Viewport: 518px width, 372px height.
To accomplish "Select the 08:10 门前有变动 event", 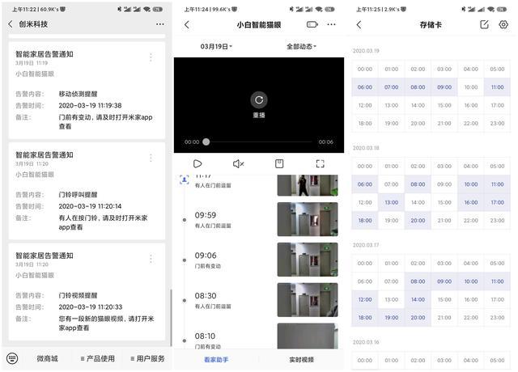I will (208, 340).
